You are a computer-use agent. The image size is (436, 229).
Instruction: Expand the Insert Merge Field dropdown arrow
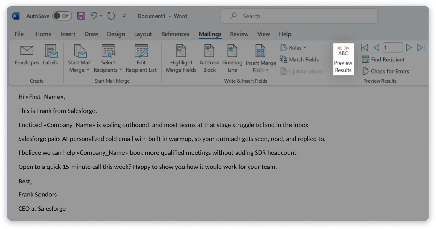(267, 70)
